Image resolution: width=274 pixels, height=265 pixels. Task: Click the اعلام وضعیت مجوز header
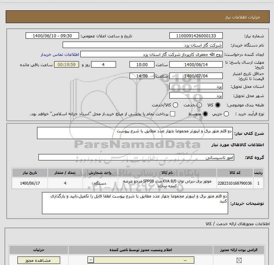tap(141, 250)
